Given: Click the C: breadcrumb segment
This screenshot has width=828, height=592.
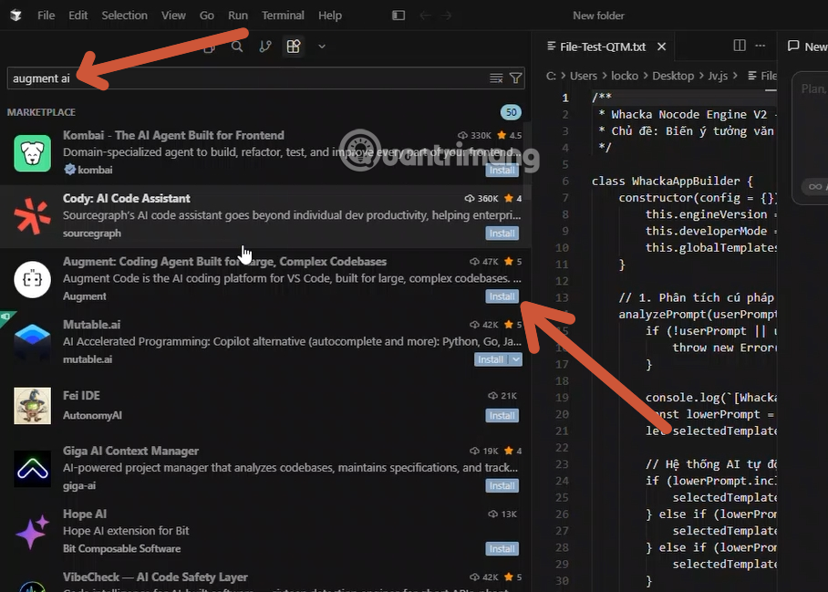Looking at the screenshot, I should click(x=551, y=76).
